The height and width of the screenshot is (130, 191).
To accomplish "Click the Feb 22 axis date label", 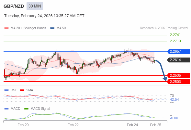I will (73, 125).
